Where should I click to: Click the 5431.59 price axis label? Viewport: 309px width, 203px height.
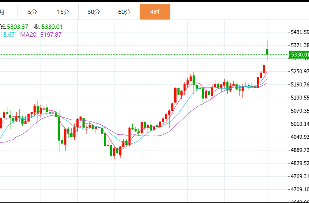click(x=299, y=32)
